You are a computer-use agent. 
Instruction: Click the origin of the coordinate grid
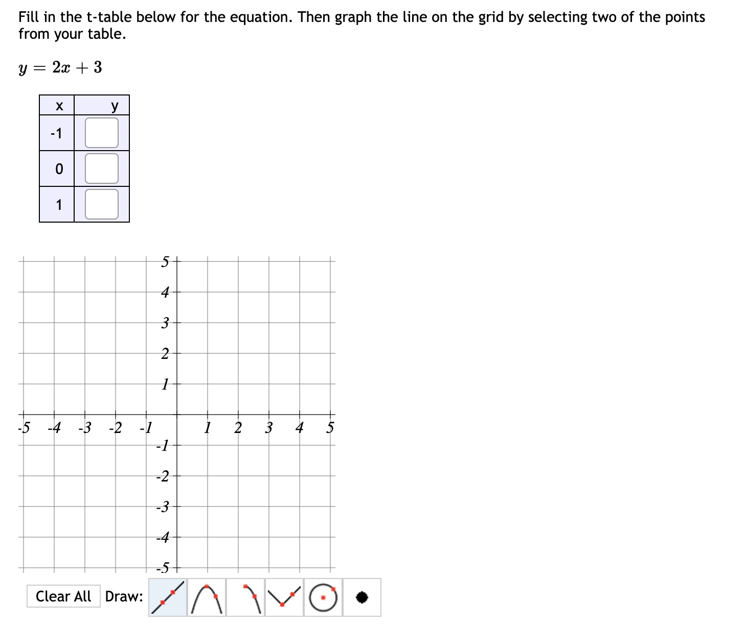pos(176,415)
